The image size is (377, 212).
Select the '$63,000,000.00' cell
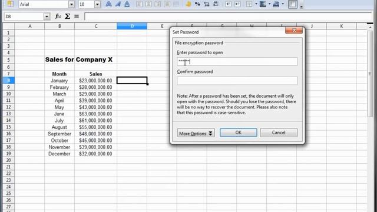click(x=95, y=114)
